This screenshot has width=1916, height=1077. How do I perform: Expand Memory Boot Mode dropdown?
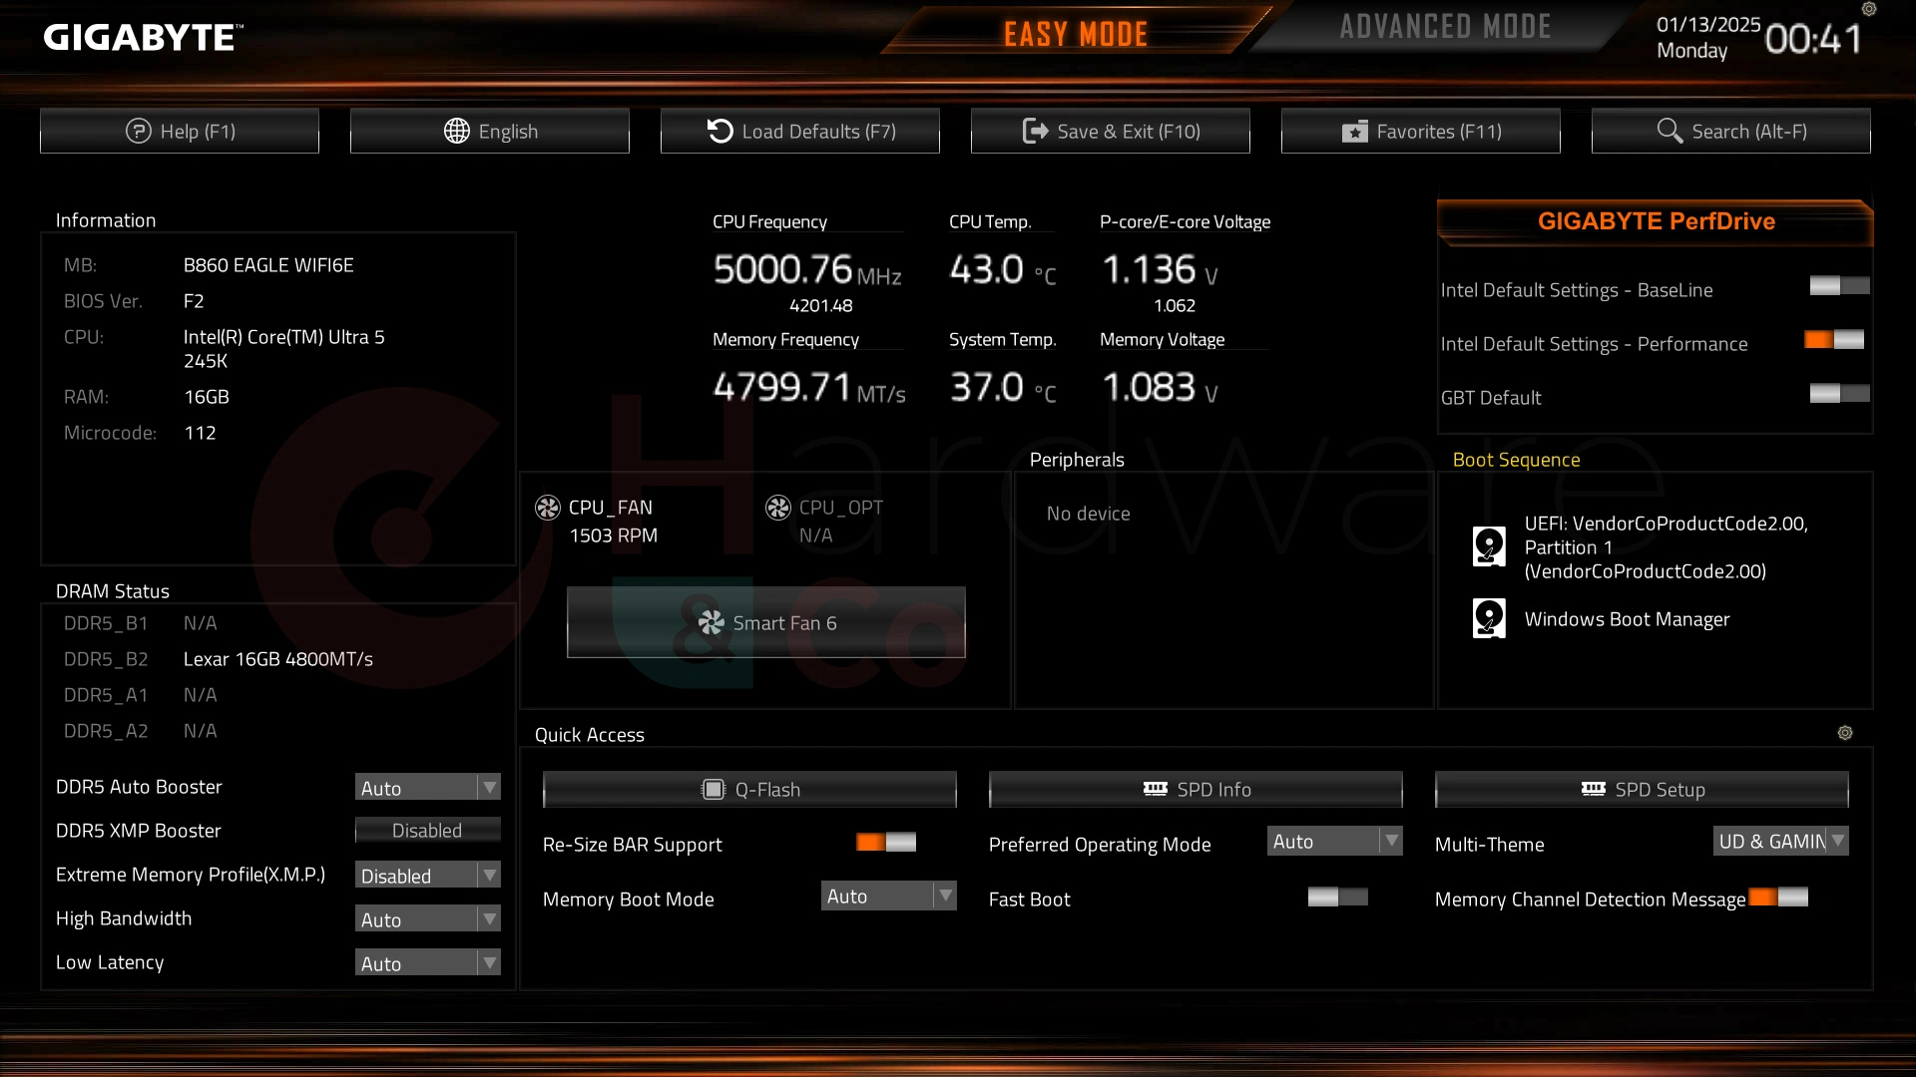946,896
